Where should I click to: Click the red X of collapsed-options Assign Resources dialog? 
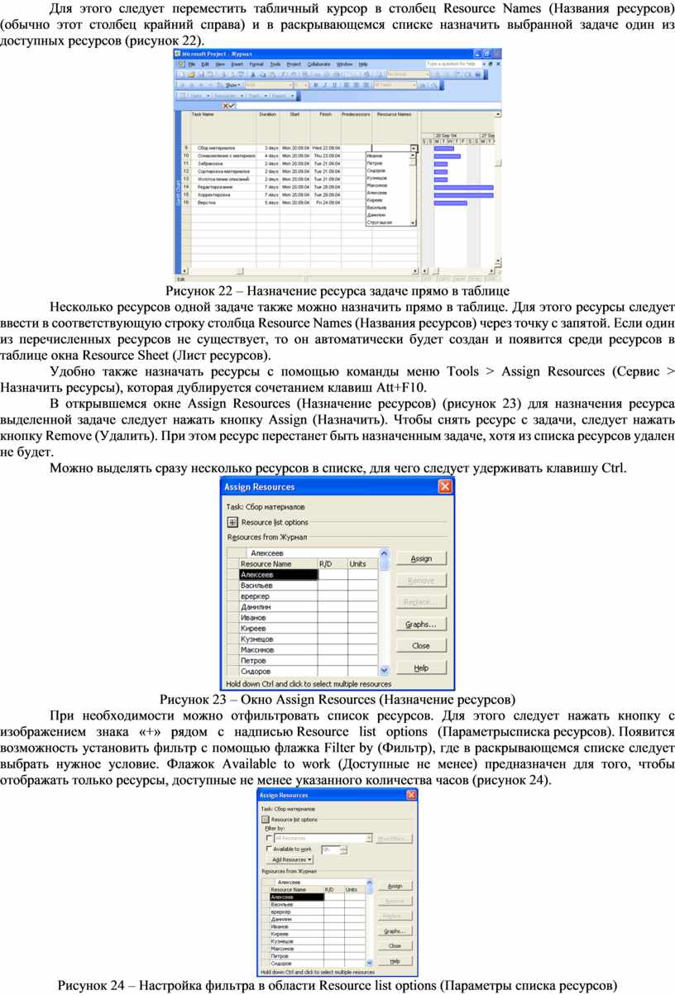(445, 486)
